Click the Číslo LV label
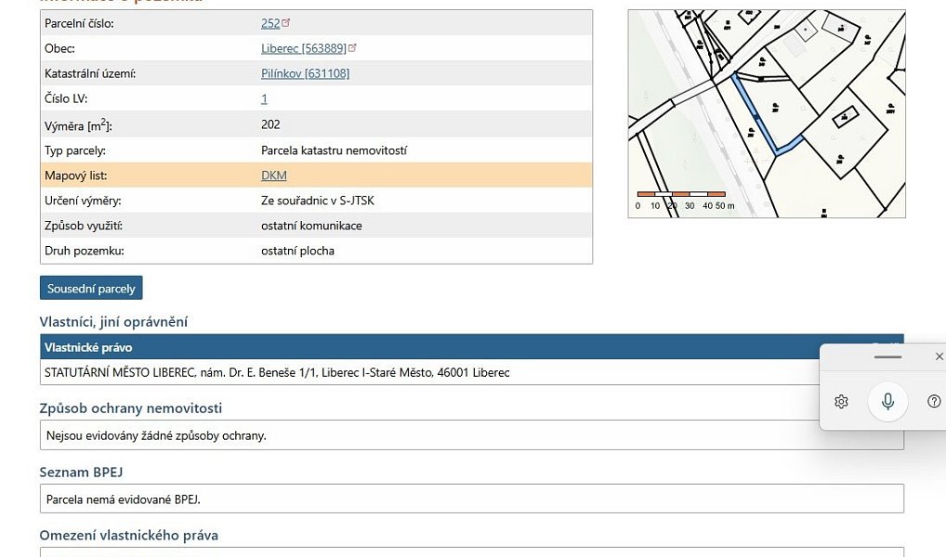The image size is (946, 557). coord(66,98)
